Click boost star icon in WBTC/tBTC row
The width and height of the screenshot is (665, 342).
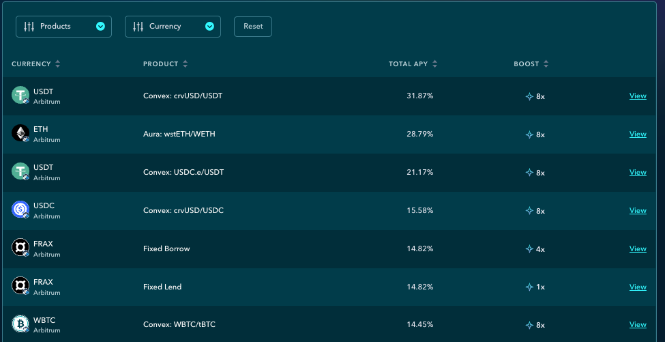pos(529,326)
